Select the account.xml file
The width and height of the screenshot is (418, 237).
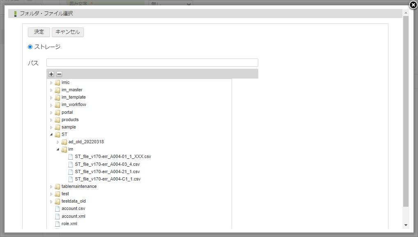coord(73,216)
